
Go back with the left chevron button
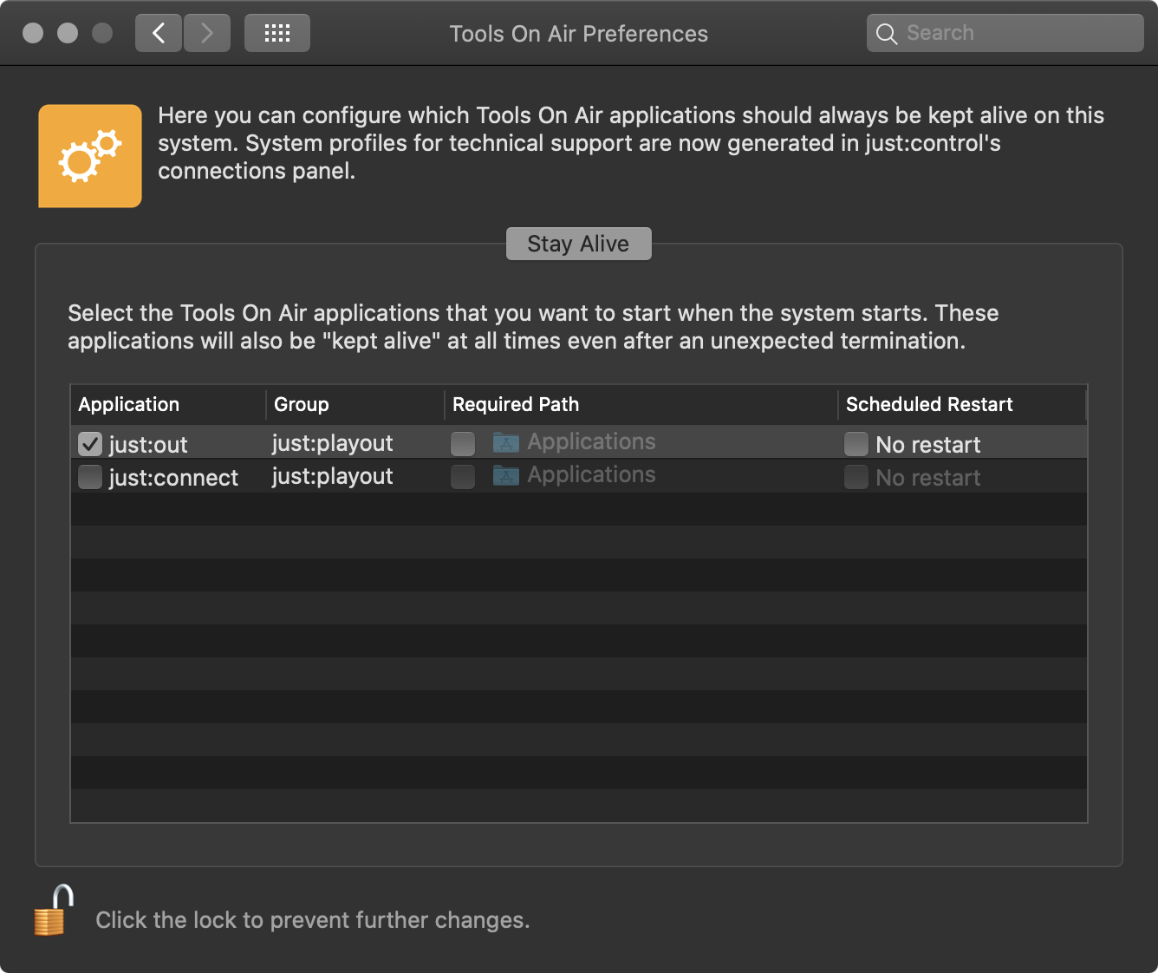[x=159, y=34]
